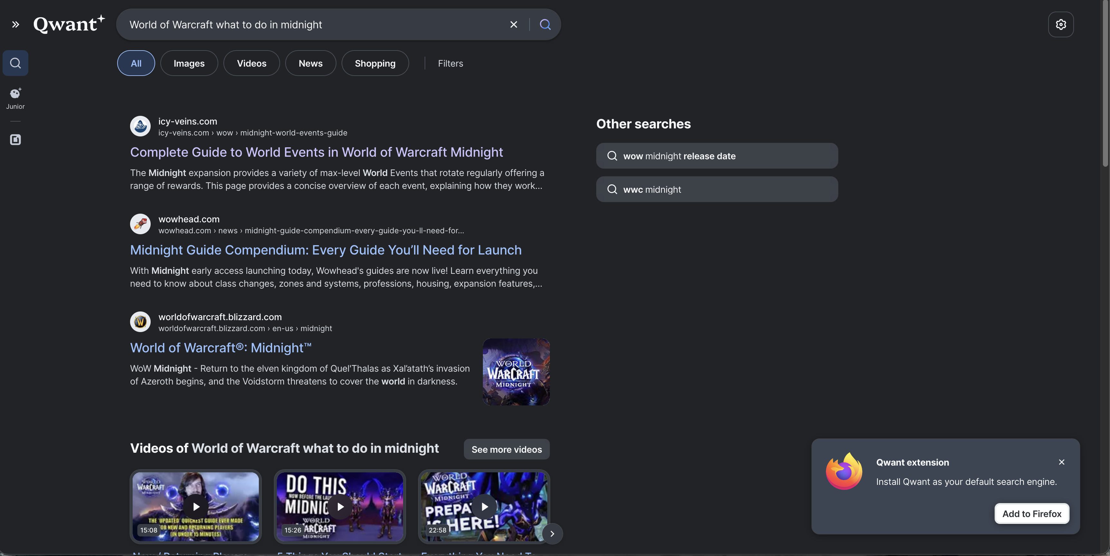
Task: Submit search via magnifier in search bar
Action: point(545,24)
